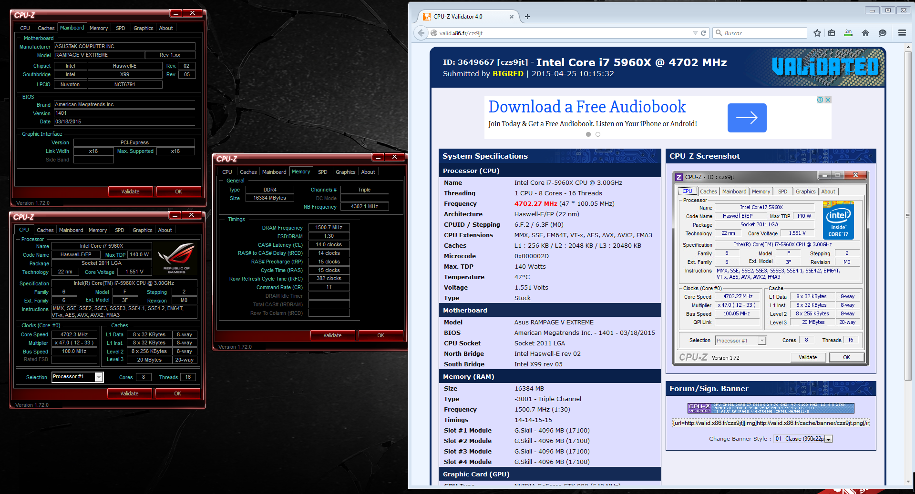Click Validate in the CPU tab CPU-Z window
The image size is (915, 494).
pyautogui.click(x=129, y=393)
